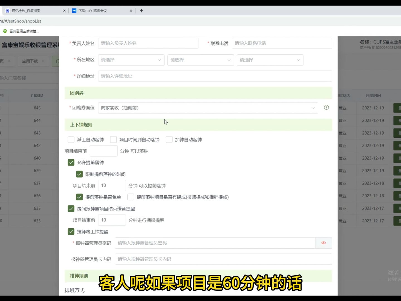Click the 到期时间 column header

click(x=373, y=95)
